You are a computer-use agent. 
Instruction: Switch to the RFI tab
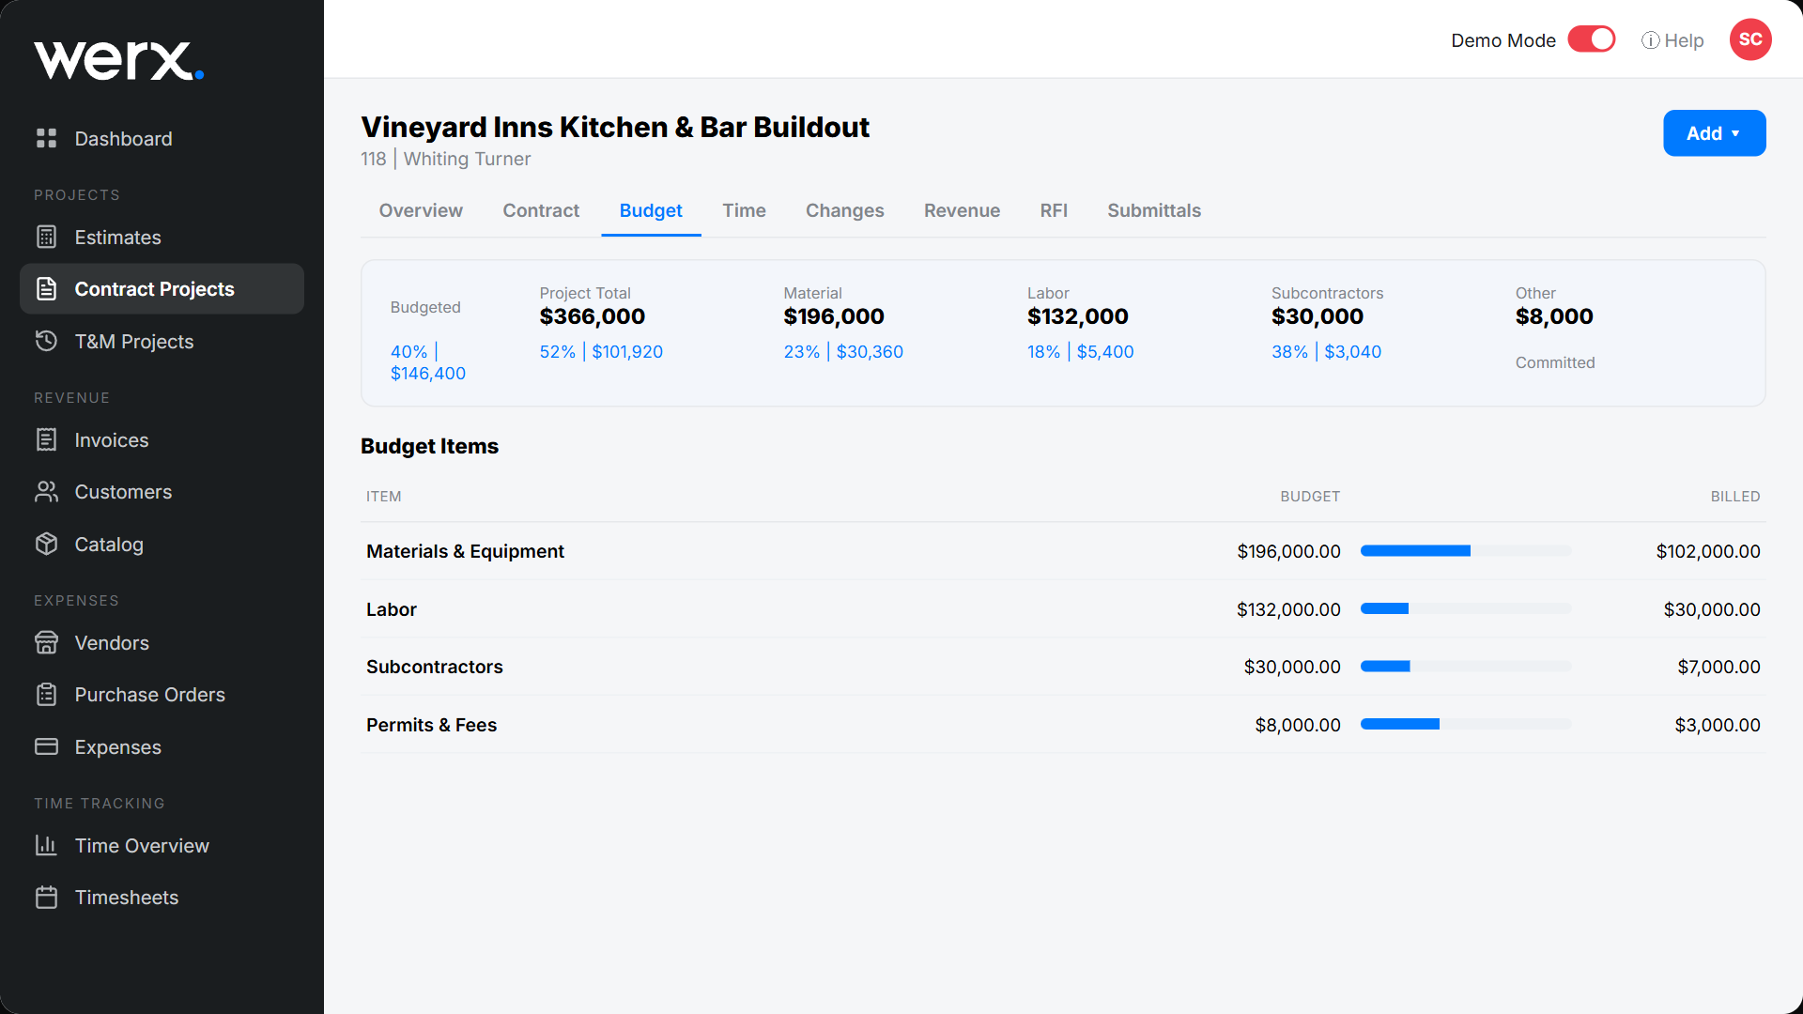click(x=1054, y=211)
